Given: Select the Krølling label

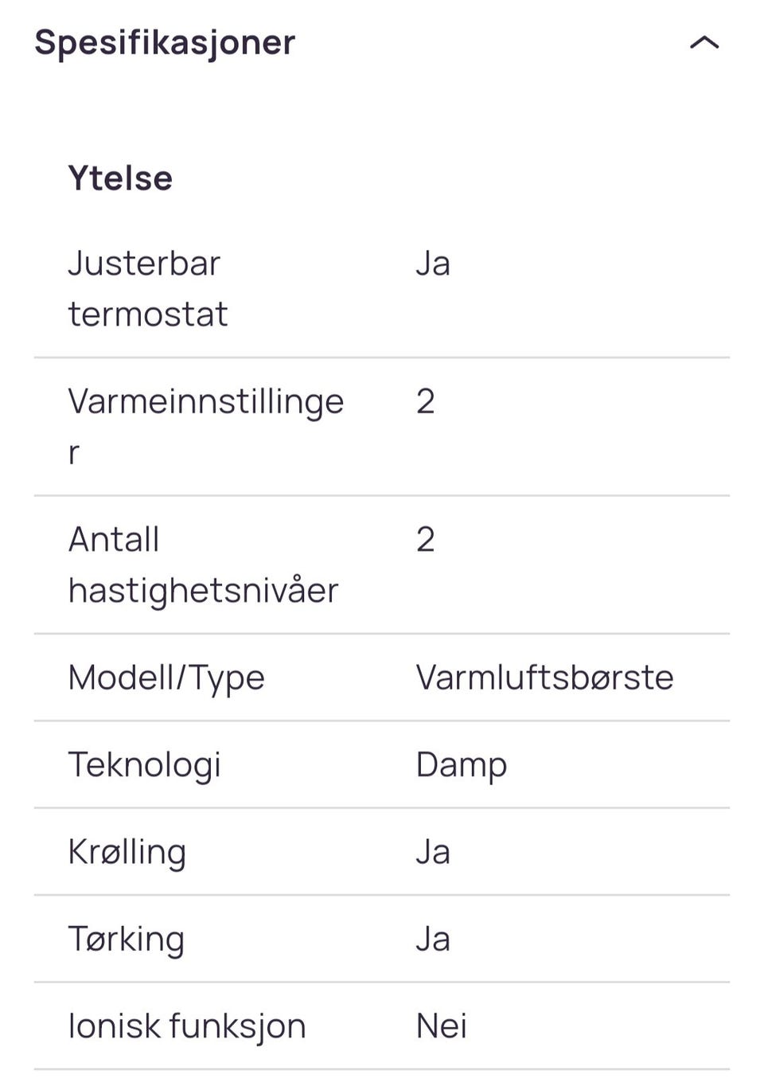Looking at the screenshot, I should tap(127, 852).
